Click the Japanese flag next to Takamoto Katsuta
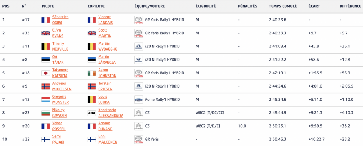Image resolution: width=363 pixels, height=146 pixels. pos(46,73)
